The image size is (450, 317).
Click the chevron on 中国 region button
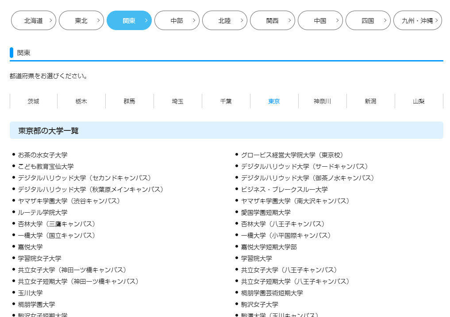337,20
